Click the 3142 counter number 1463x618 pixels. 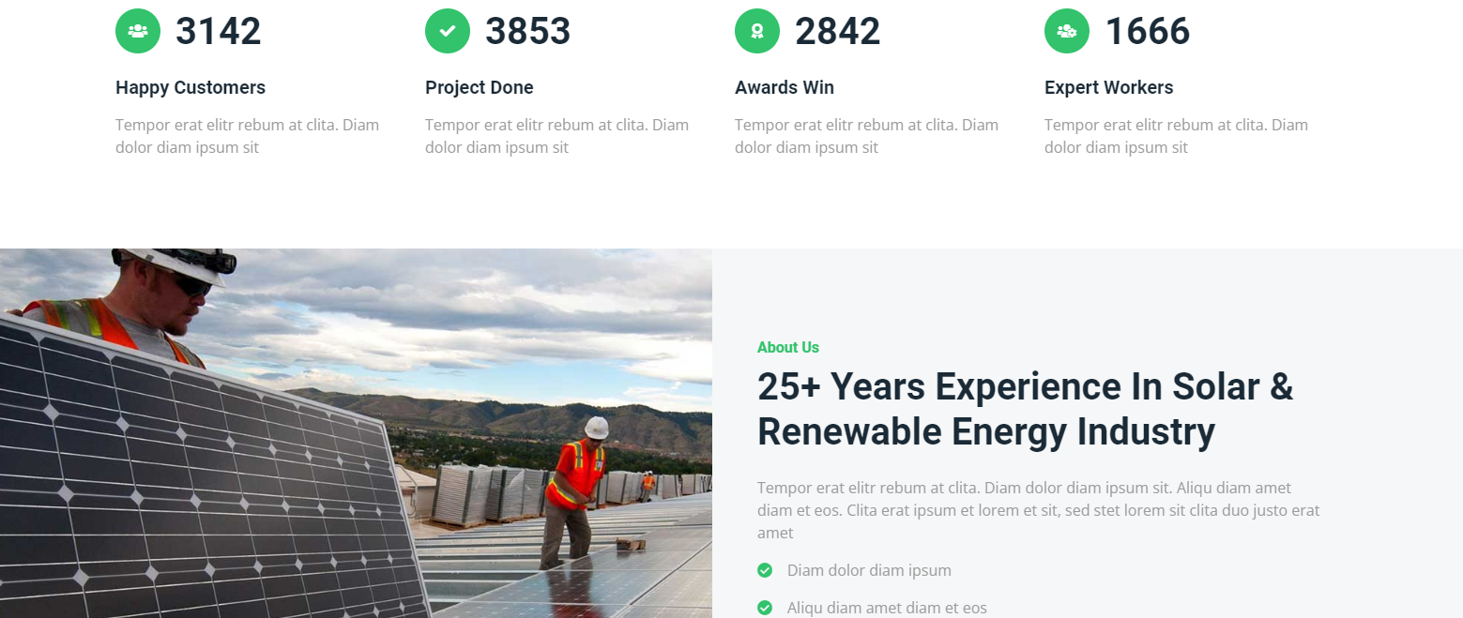218,31
